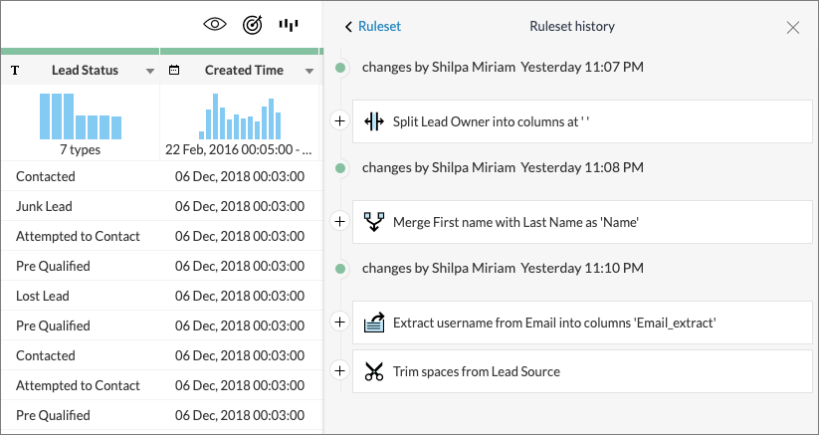Open the target data quality icon
The height and width of the screenshot is (435, 819).
(x=252, y=25)
